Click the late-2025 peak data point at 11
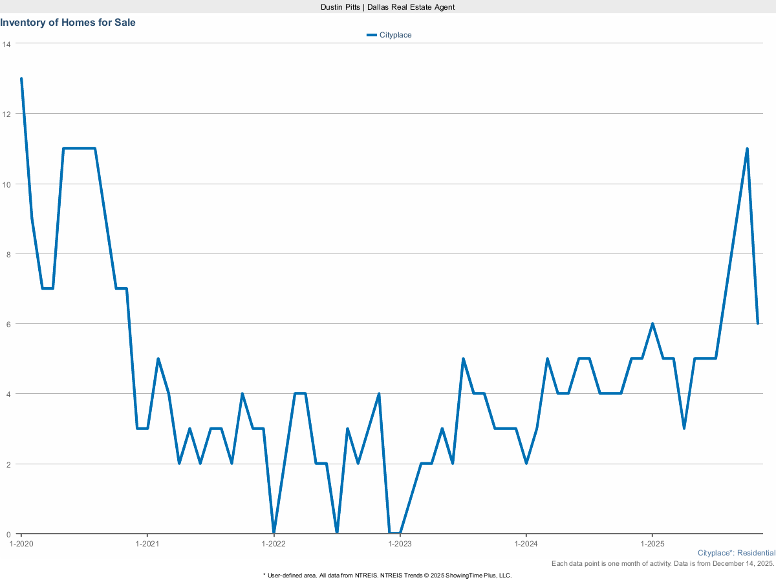Image resolution: width=776 pixels, height=582 pixels. (x=747, y=149)
